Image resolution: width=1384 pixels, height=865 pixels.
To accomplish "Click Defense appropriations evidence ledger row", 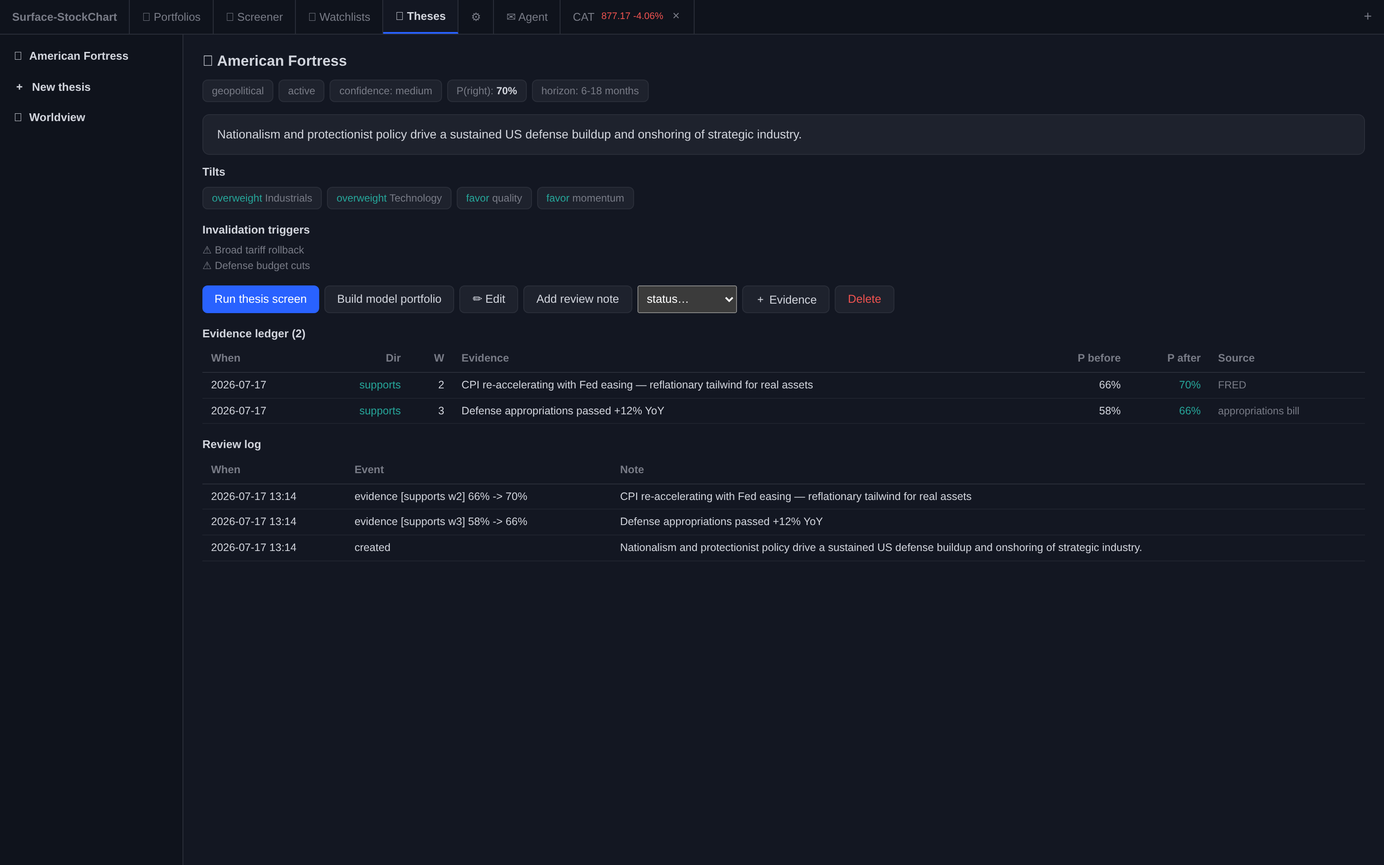I will coord(784,411).
